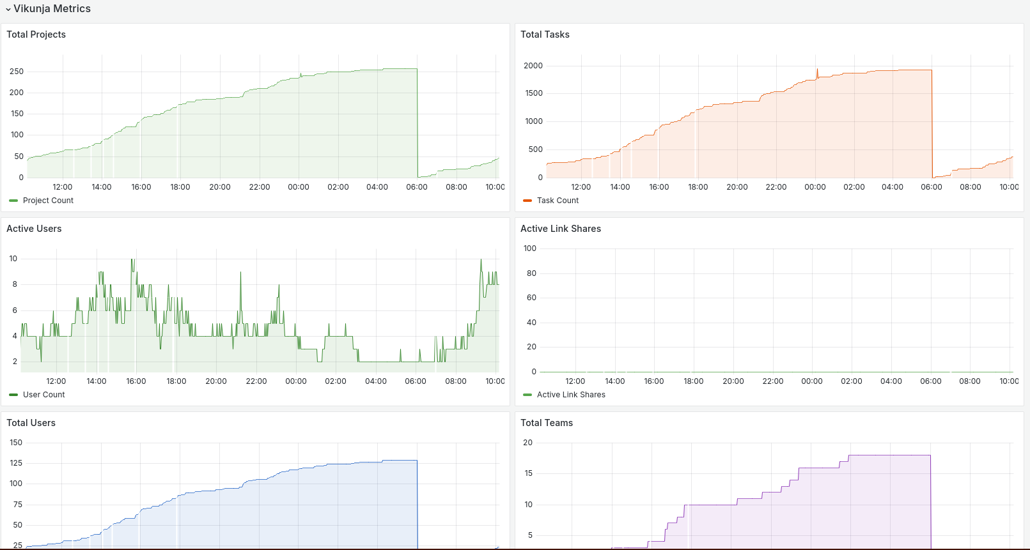The height and width of the screenshot is (550, 1030).
Task: Open the Vikunja Metrics row title
Action: click(x=52, y=9)
